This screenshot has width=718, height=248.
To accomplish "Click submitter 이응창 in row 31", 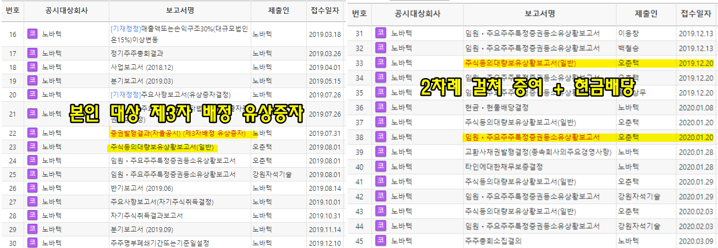I will click(628, 34).
